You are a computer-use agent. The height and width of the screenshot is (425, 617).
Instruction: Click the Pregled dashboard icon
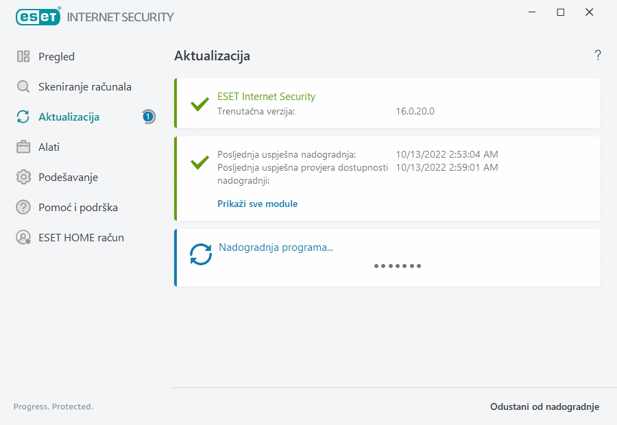(x=23, y=57)
